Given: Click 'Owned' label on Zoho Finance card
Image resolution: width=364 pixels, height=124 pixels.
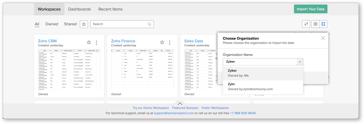Looking at the screenshot, I should (x=116, y=94).
